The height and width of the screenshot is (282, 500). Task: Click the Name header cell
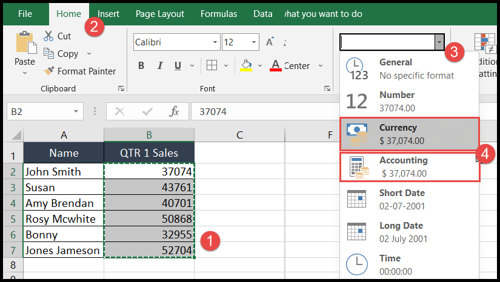[x=64, y=152]
